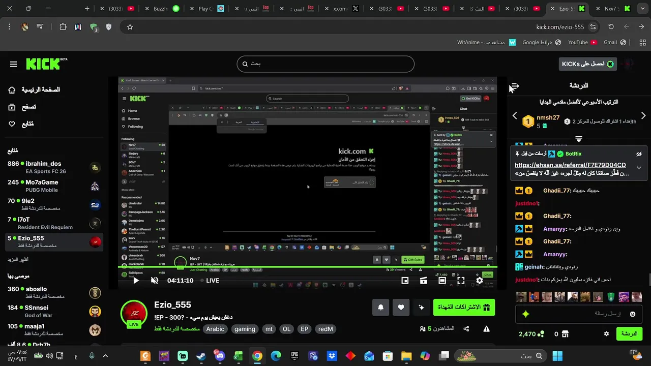
Task: Click the gift subscriptions green button
Action: 464,307
